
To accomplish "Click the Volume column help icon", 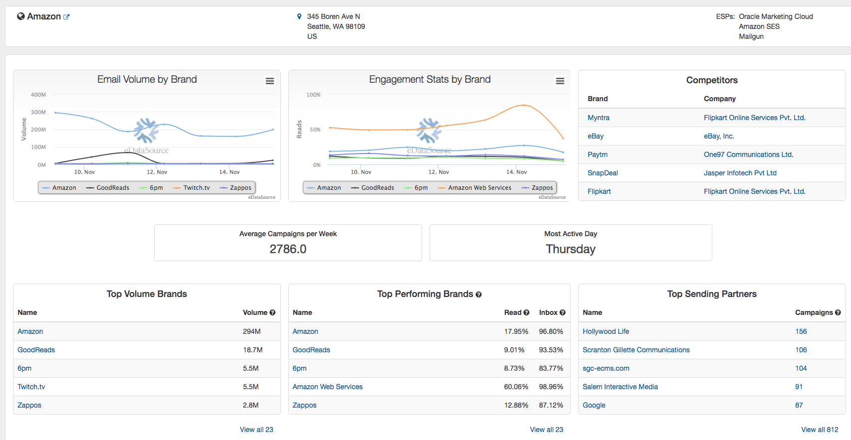I will pos(272,312).
